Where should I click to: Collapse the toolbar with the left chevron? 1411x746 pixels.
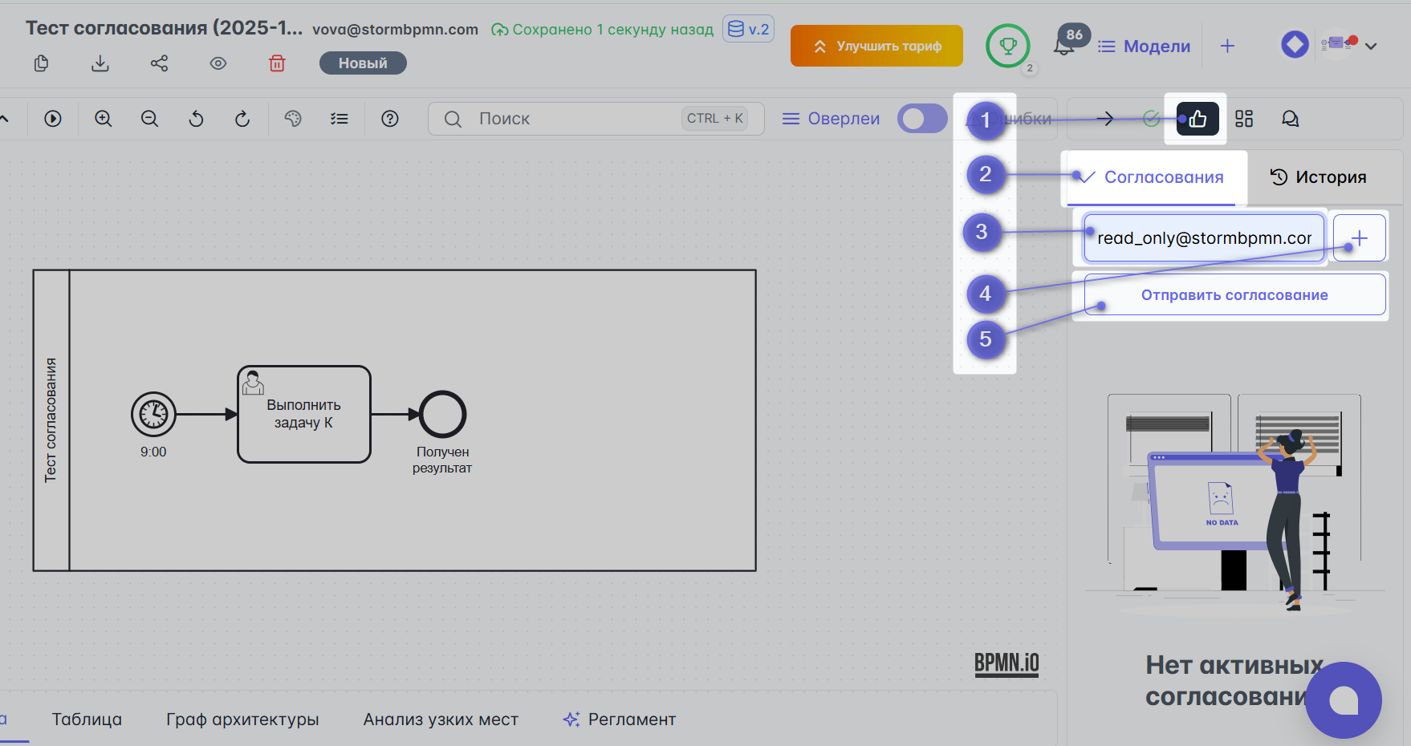point(5,119)
